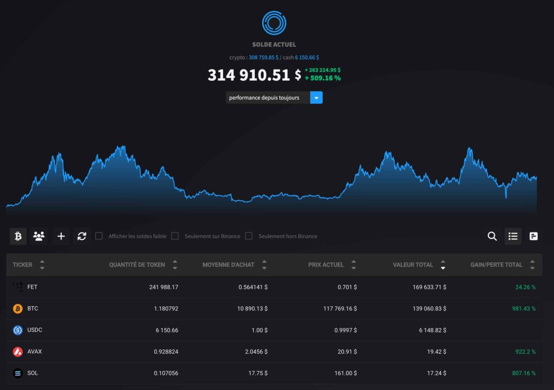Select the FET token logo in the table
Screen dimensions: 554x390
coord(17,287)
